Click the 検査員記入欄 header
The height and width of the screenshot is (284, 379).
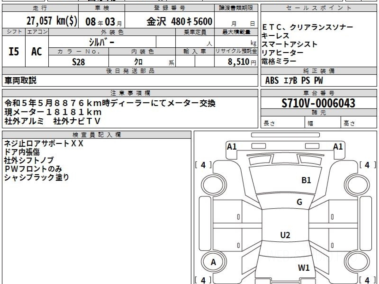(x=97, y=135)
